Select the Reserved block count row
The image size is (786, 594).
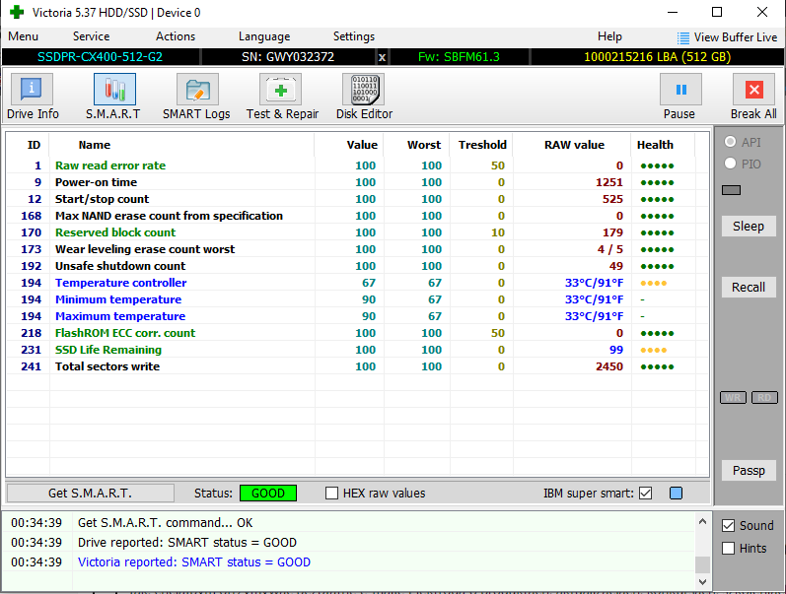357,232
